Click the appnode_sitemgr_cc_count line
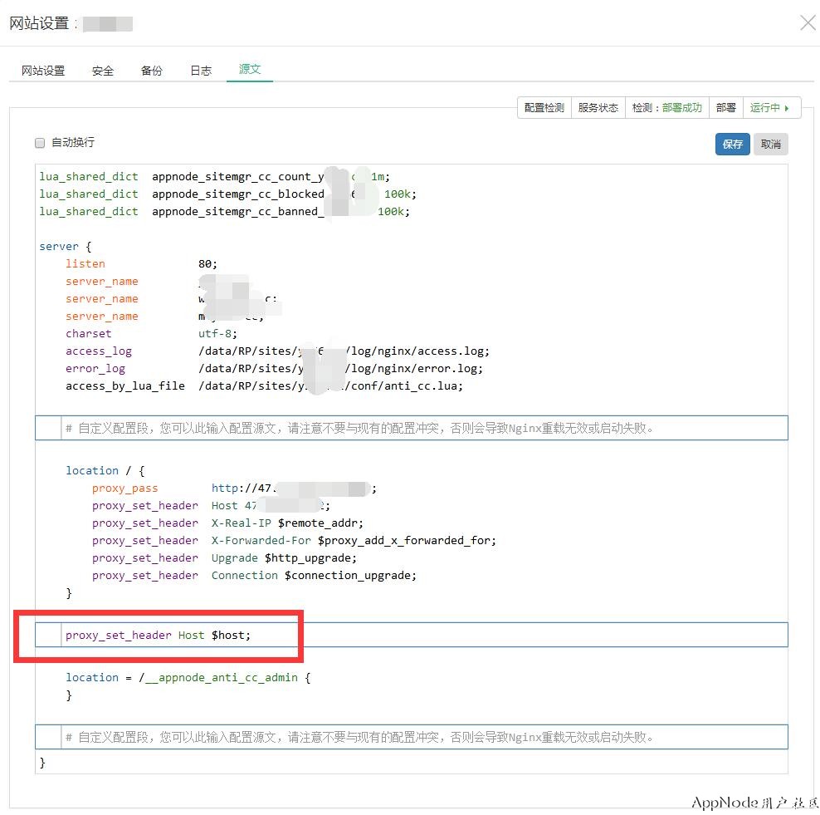Screen dimensions: 820x815 (x=214, y=177)
